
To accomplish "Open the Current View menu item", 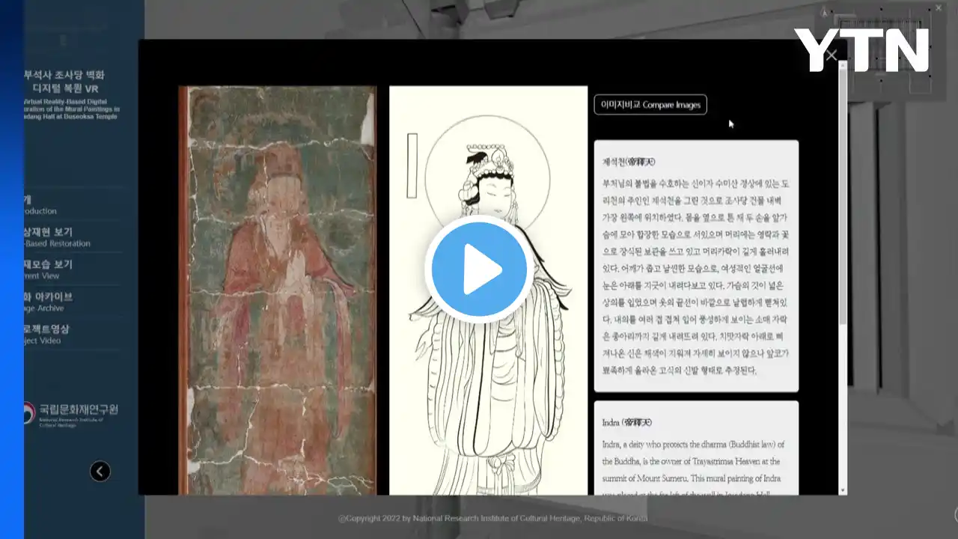I will click(x=72, y=269).
